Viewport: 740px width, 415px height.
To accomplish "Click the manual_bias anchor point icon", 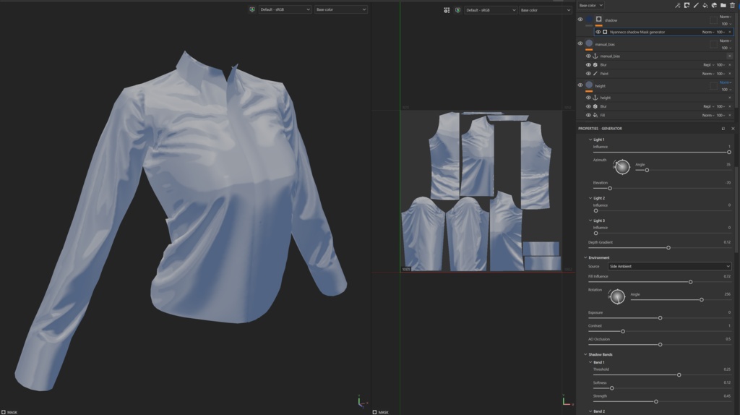I will 595,56.
